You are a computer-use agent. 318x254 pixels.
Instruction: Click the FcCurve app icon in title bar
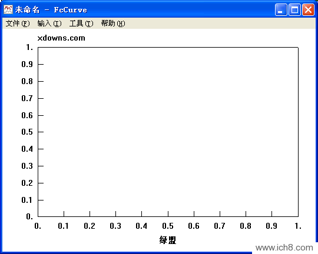coord(8,9)
